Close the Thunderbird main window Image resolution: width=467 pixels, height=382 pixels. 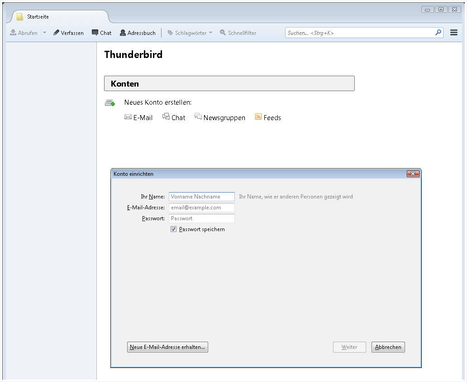454,10
